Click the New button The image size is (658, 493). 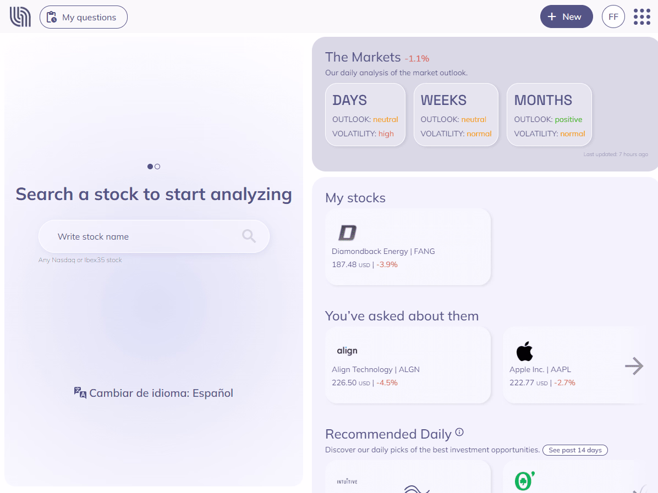(x=566, y=17)
